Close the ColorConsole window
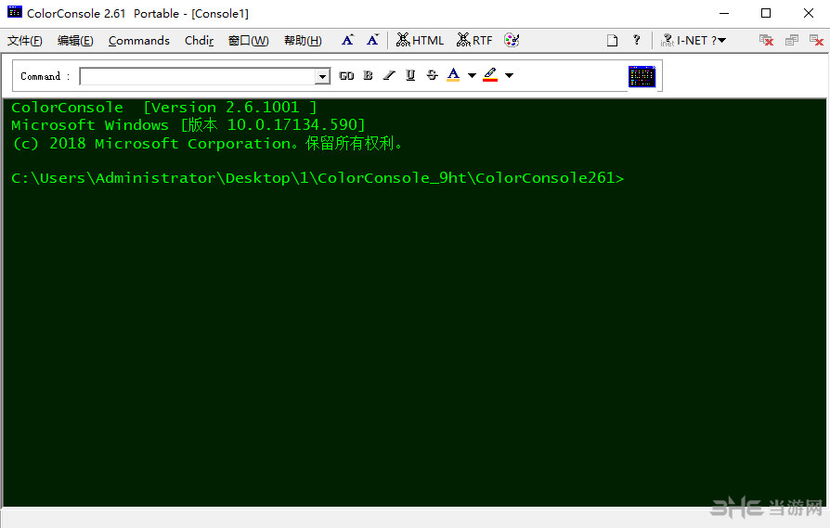 [809, 13]
